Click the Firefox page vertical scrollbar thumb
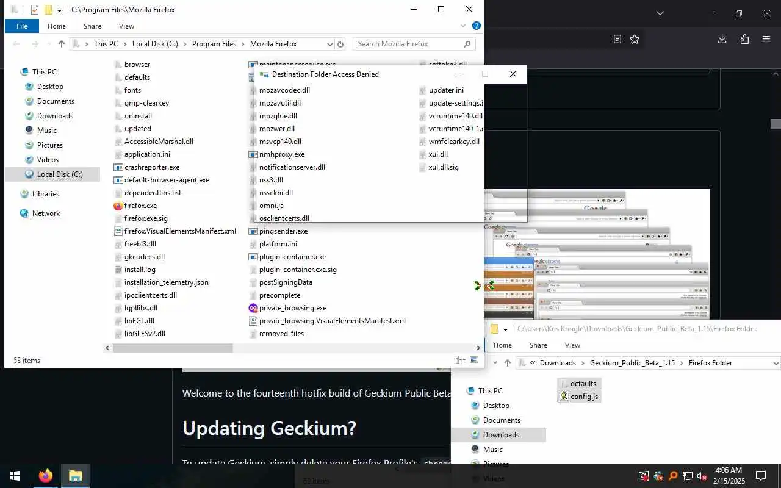 pos(776,124)
